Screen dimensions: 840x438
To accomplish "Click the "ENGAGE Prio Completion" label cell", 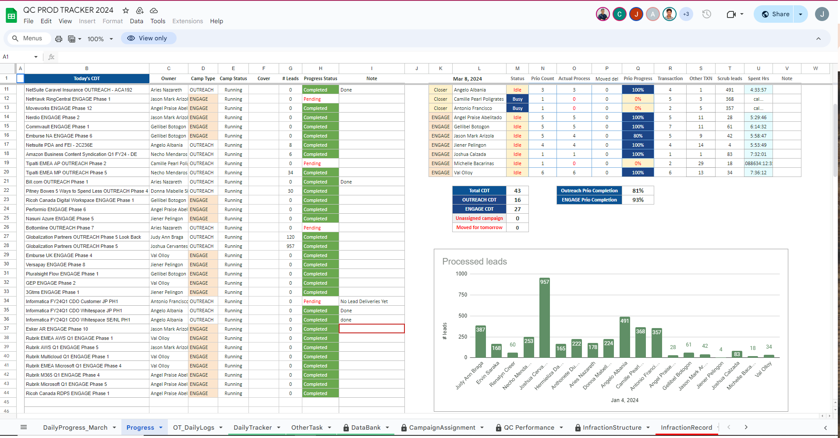I will [x=589, y=200].
